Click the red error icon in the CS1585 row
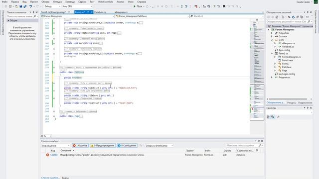The width and height of the screenshot is (319, 179). [47, 155]
